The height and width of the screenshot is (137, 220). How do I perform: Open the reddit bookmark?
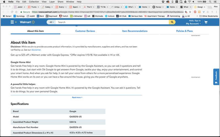click(31, 16)
